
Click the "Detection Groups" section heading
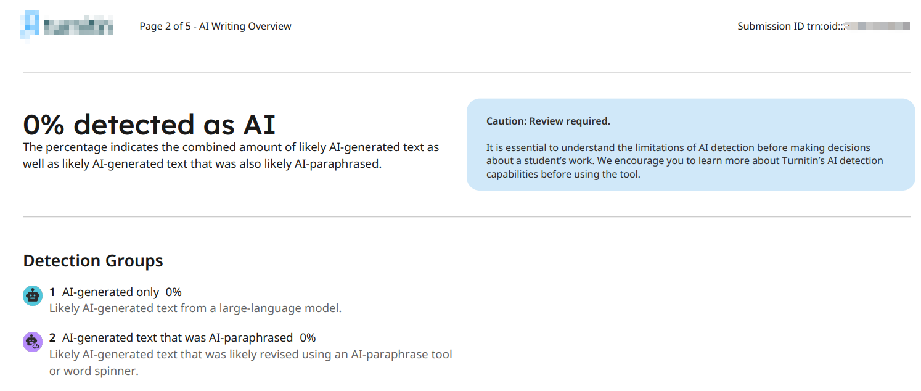point(93,261)
